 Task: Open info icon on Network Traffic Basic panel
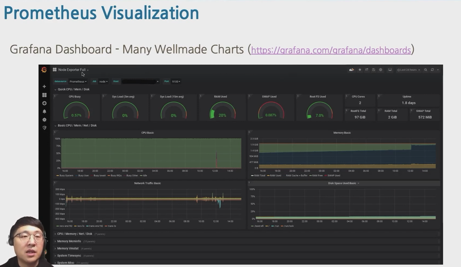point(55,182)
